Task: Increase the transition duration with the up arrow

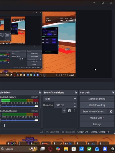Action: point(75,104)
